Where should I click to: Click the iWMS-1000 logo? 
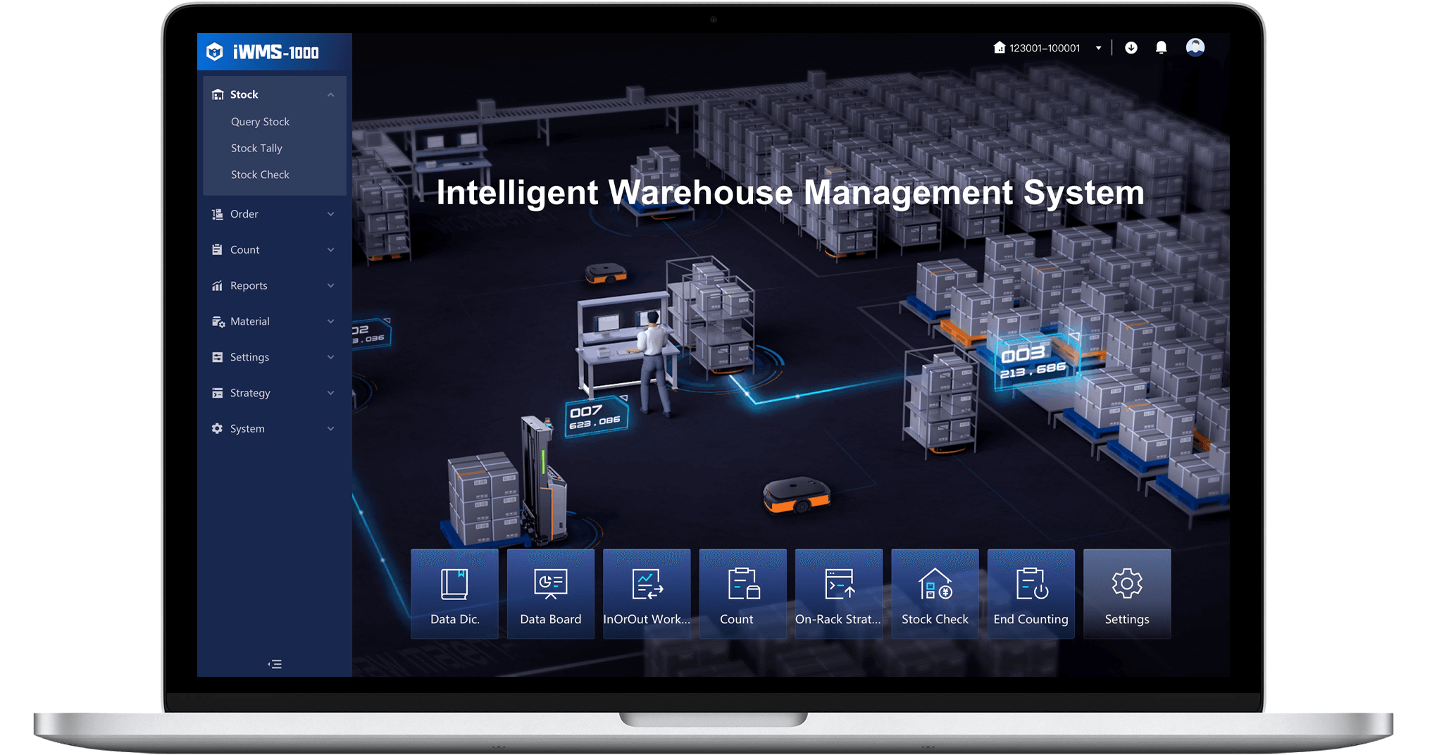click(263, 52)
